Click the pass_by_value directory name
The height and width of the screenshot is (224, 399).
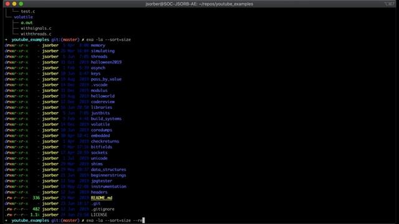[106, 79]
